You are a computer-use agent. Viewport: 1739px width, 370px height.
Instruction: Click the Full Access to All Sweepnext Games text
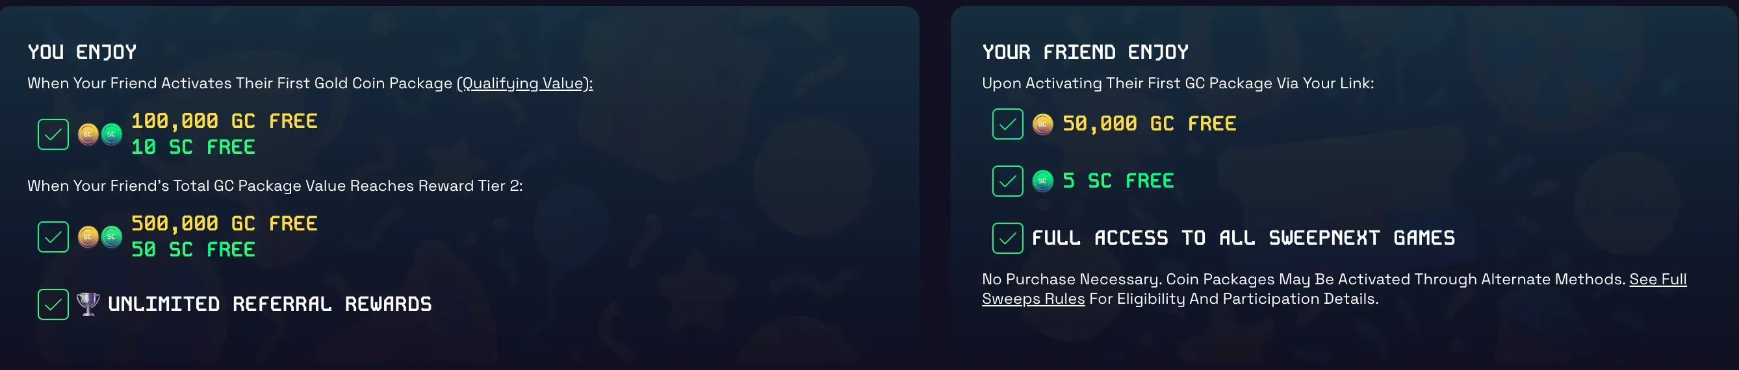[x=1243, y=238]
